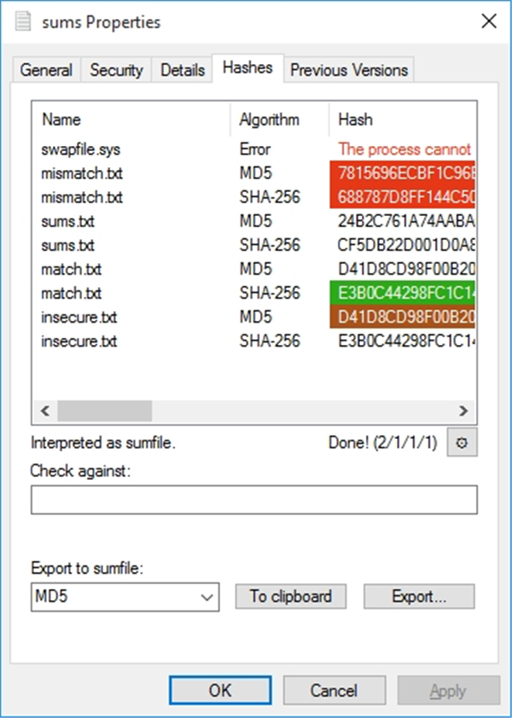Click the file icon in title bar
512x718 pixels.
click(x=25, y=22)
